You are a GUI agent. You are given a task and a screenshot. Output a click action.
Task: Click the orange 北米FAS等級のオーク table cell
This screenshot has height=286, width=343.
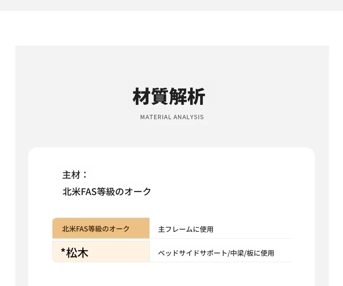pyautogui.click(x=101, y=228)
